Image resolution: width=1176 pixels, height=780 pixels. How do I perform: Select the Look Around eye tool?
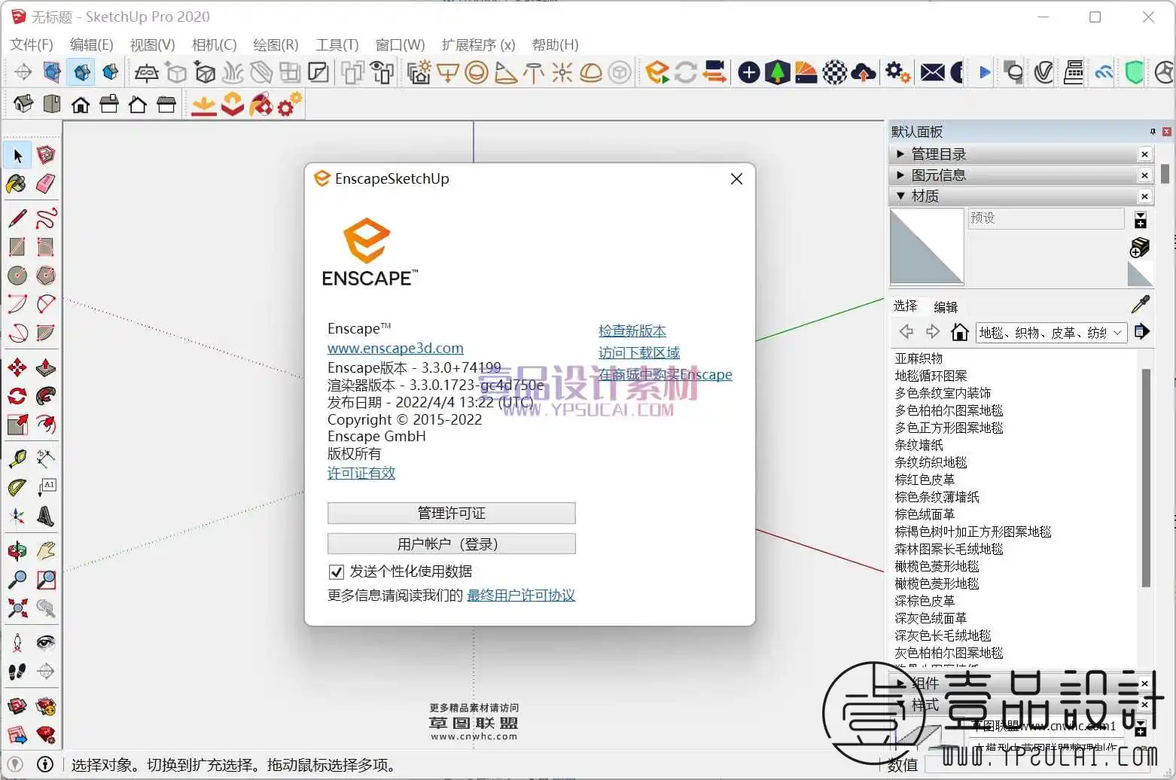46,642
